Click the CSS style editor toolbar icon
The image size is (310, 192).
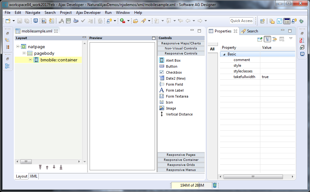tap(68, 21)
